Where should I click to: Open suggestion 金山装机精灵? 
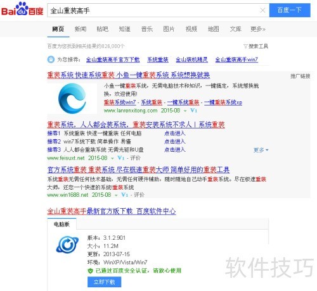coord(191,59)
